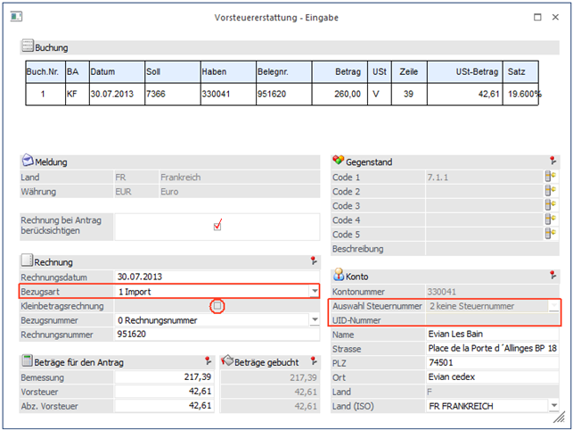
Task: Click the pin icon in Rechnung header
Action: click(x=314, y=261)
